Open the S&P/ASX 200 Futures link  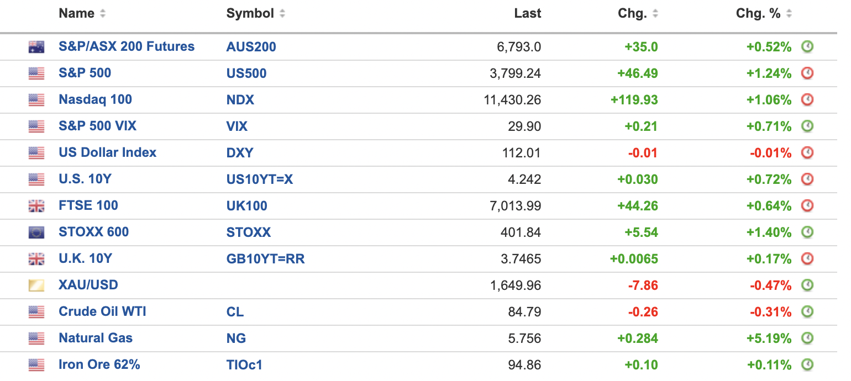(x=127, y=47)
